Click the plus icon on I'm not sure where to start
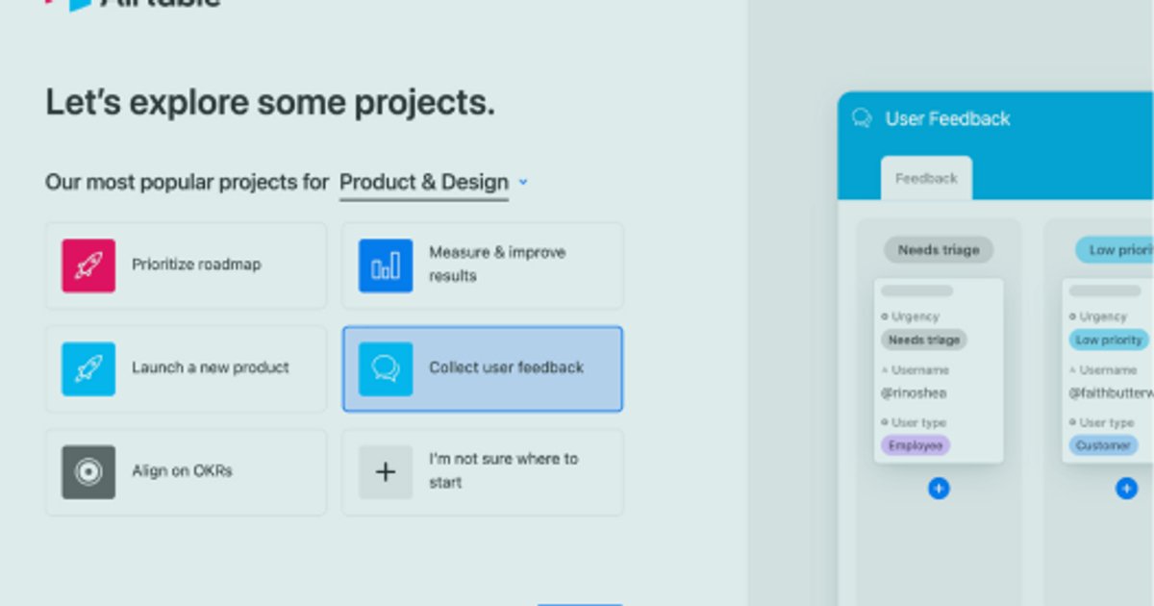The height and width of the screenshot is (606, 1154). (x=385, y=472)
